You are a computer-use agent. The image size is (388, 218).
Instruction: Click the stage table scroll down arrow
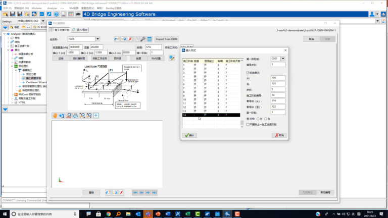pos(242,127)
